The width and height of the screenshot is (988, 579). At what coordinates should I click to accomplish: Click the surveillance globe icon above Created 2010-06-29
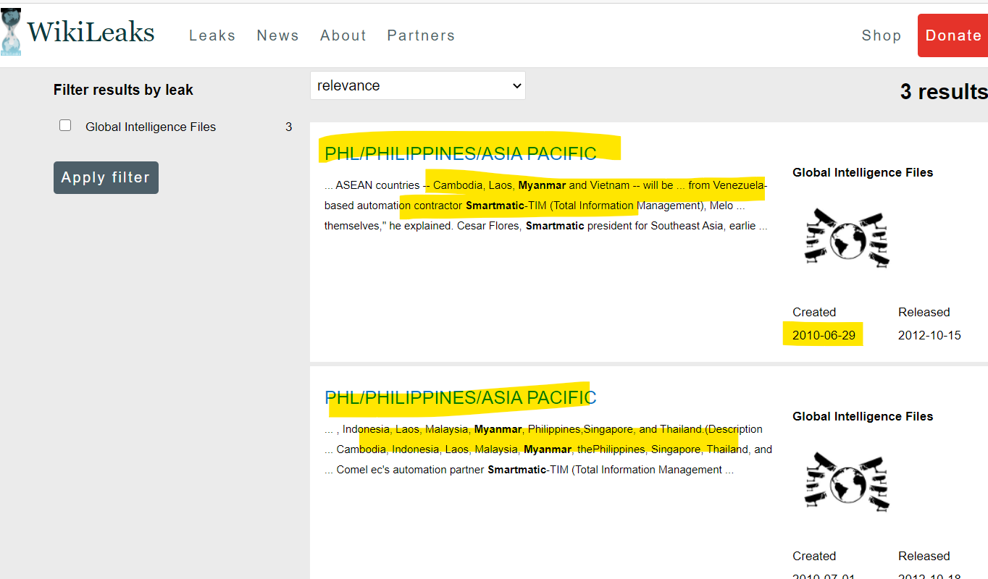click(847, 238)
